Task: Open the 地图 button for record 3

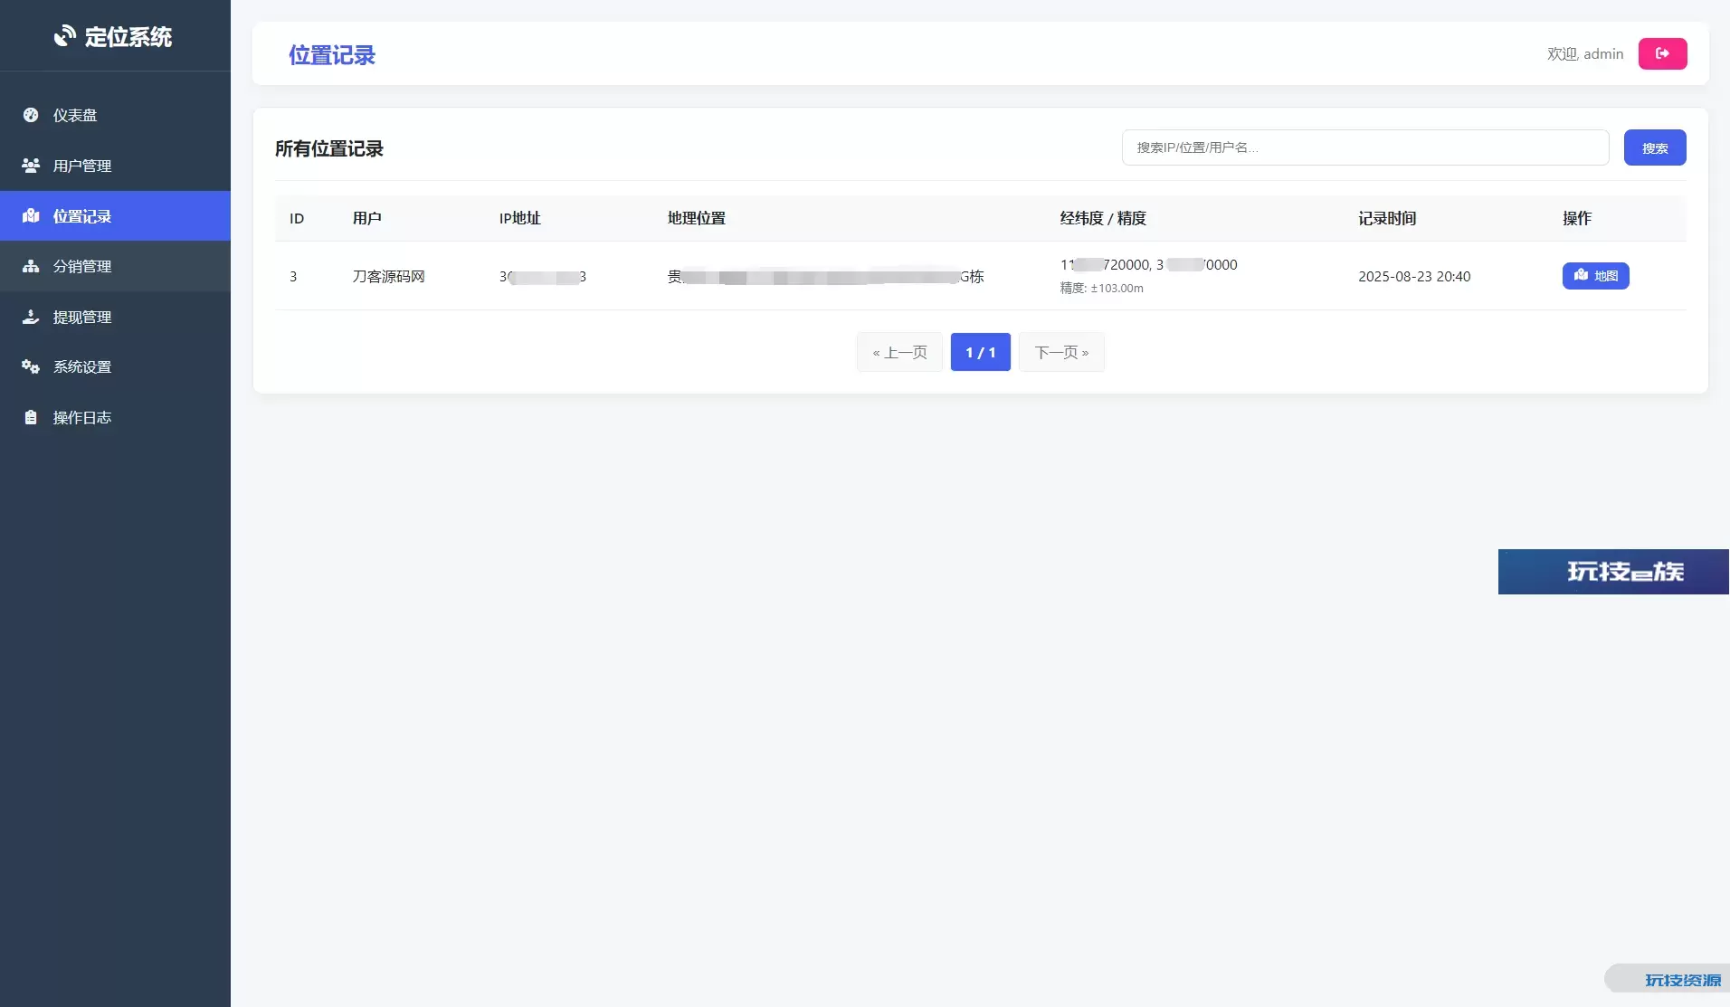Action: [1595, 276]
